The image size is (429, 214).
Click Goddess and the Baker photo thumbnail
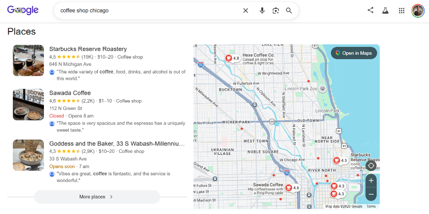pyautogui.click(x=28, y=155)
